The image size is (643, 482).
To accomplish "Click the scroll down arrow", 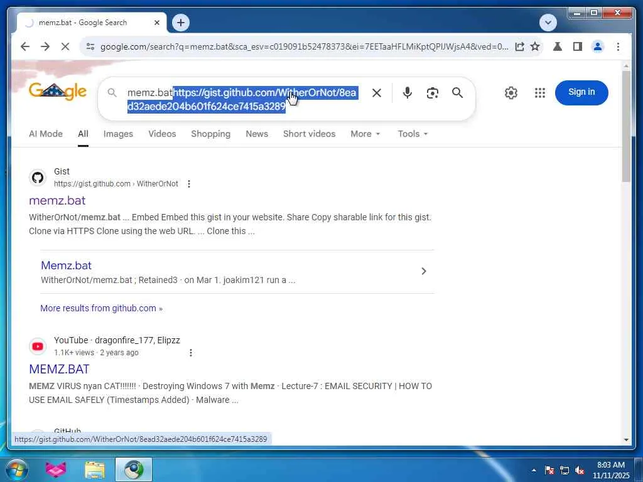I will (626, 439).
